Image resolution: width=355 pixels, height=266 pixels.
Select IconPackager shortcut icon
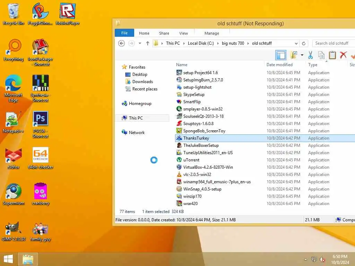click(x=40, y=53)
